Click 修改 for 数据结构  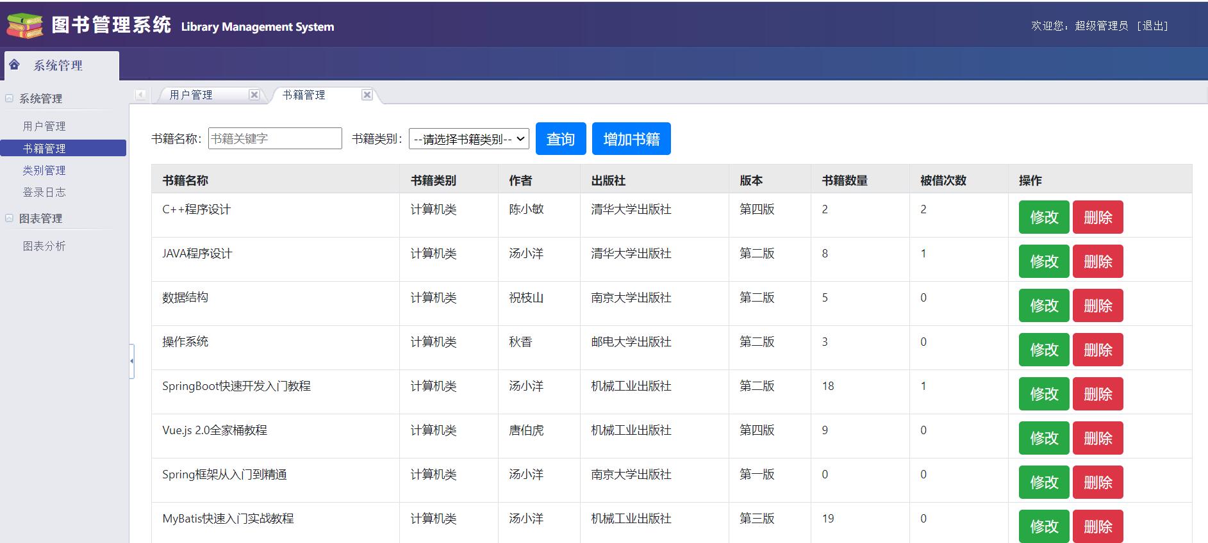coord(1044,305)
